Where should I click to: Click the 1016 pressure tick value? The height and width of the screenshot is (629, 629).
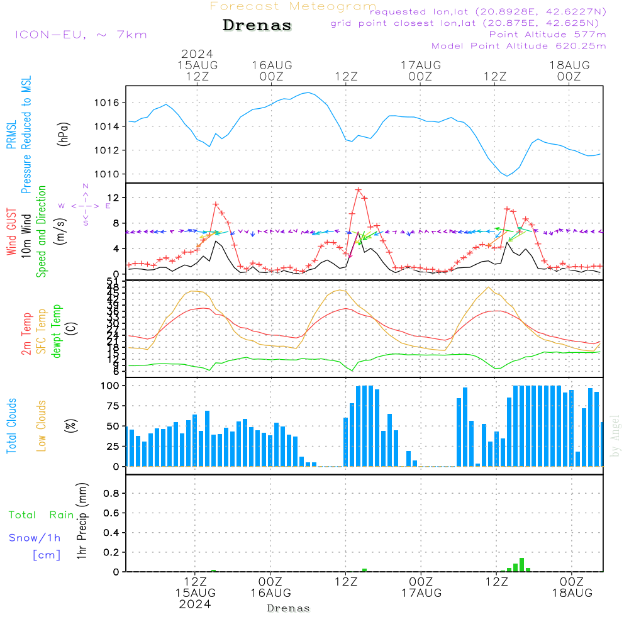pos(107,103)
